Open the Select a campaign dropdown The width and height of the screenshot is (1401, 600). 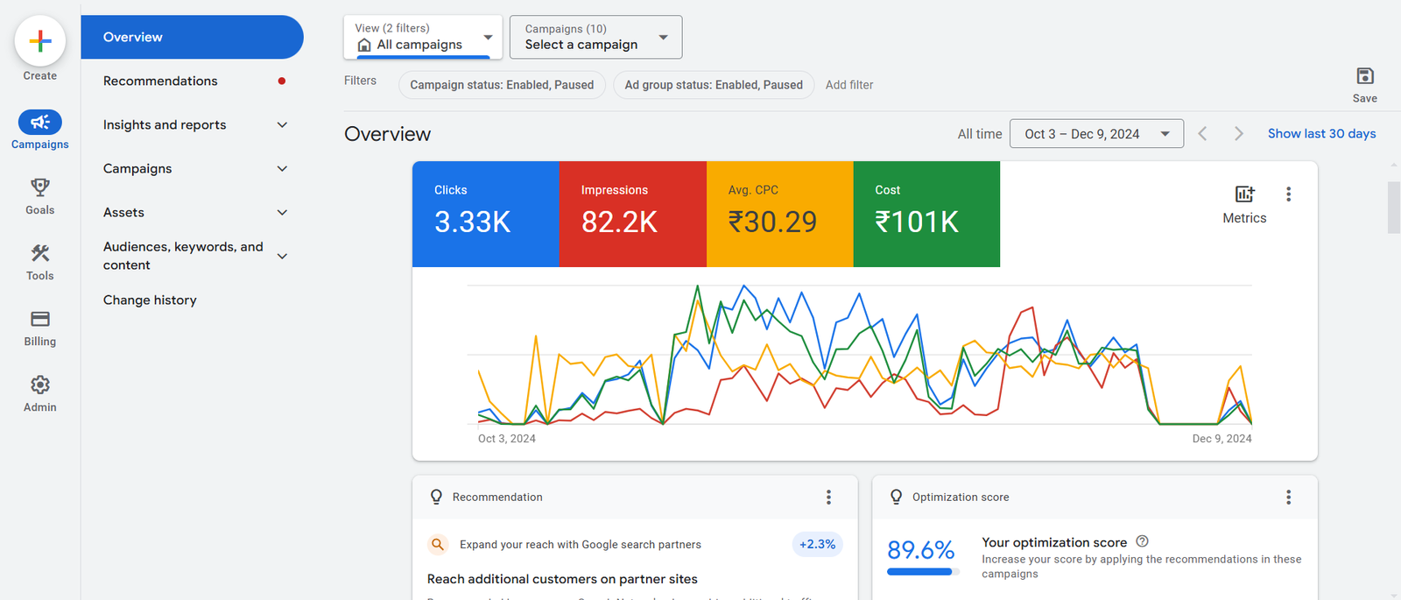click(x=595, y=37)
